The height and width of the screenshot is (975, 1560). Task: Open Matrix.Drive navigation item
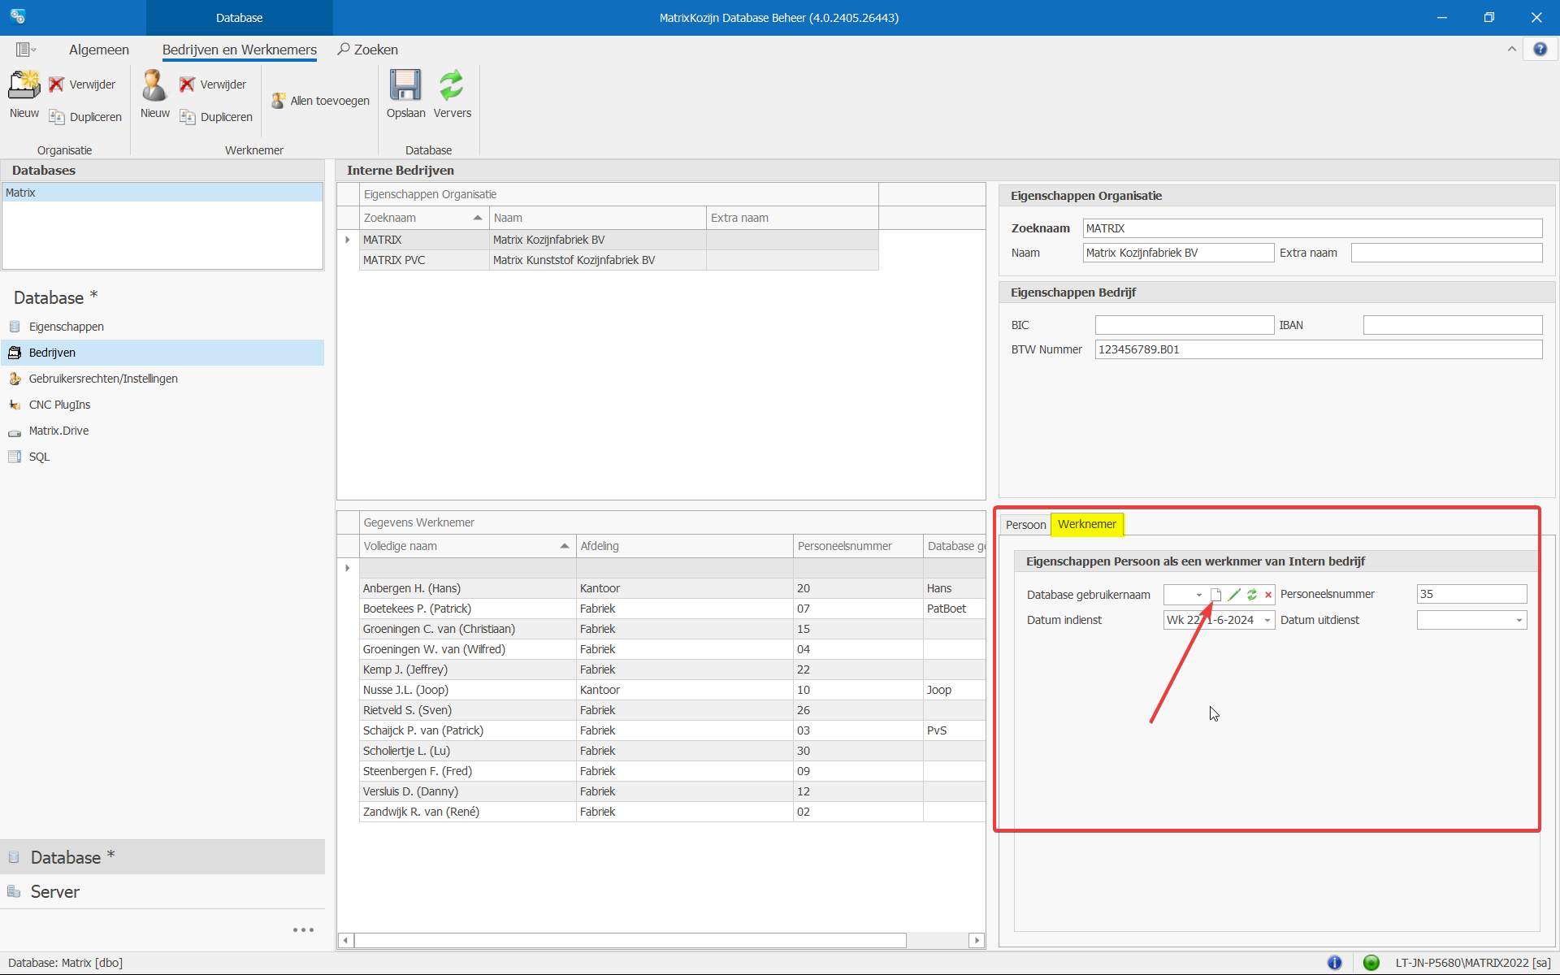tap(58, 431)
